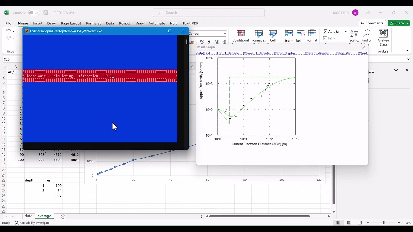Click [E]rror_display in Resist Graph
The width and height of the screenshot is (413, 232).
pyautogui.click(x=285, y=53)
